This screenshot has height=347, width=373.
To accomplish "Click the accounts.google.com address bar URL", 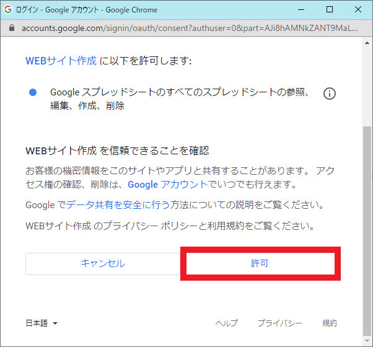I will (x=190, y=28).
